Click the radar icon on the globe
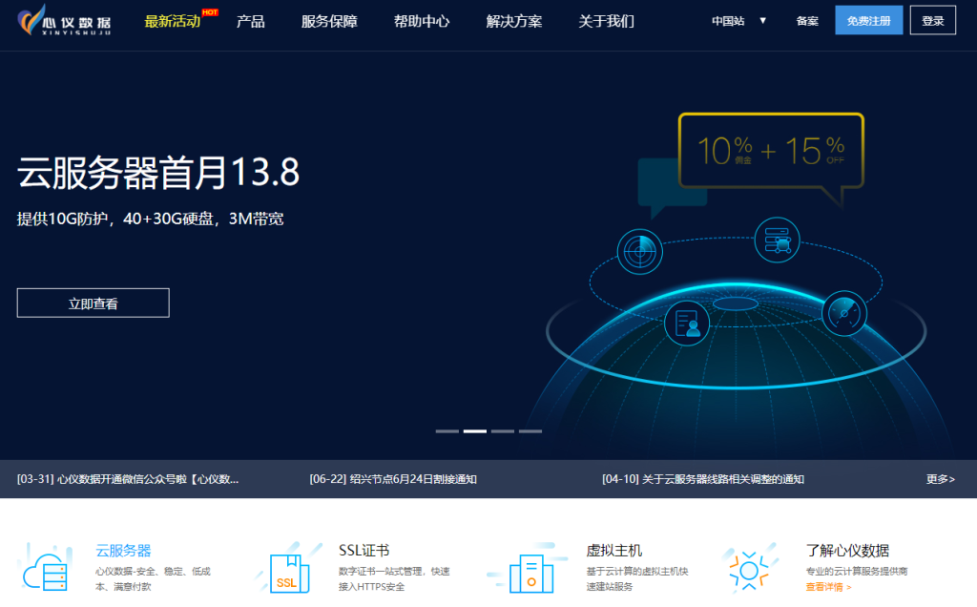 [x=640, y=252]
